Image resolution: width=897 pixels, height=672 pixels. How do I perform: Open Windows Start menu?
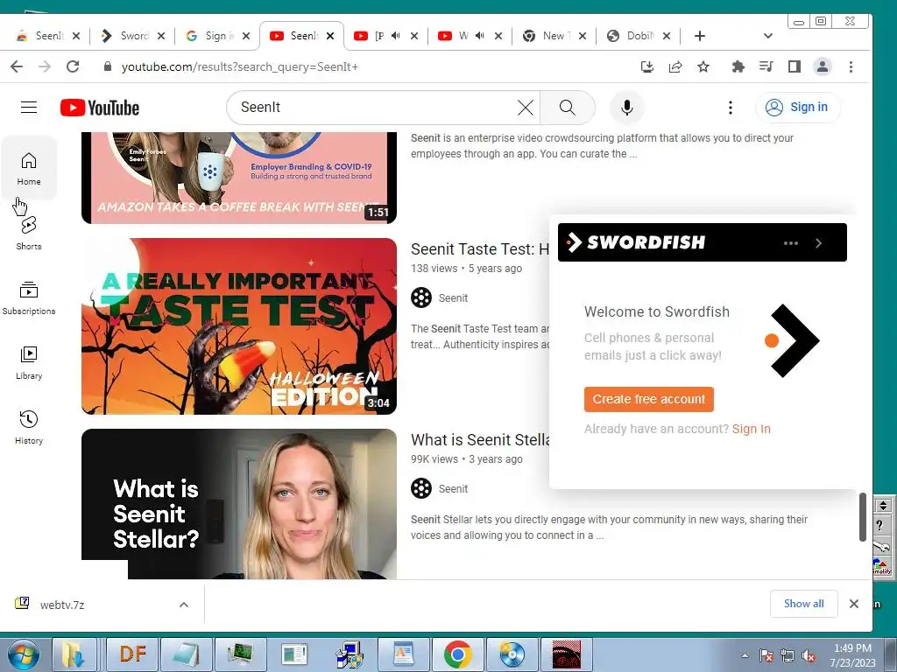(x=23, y=654)
